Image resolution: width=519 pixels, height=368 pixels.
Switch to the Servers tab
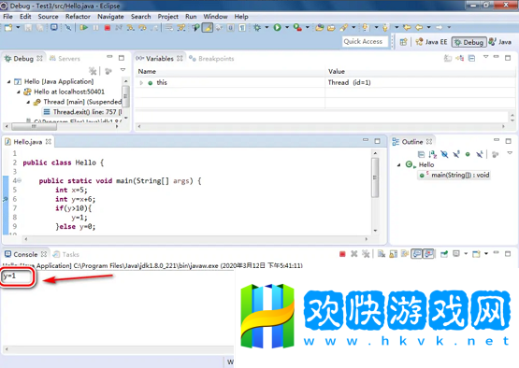pos(65,59)
